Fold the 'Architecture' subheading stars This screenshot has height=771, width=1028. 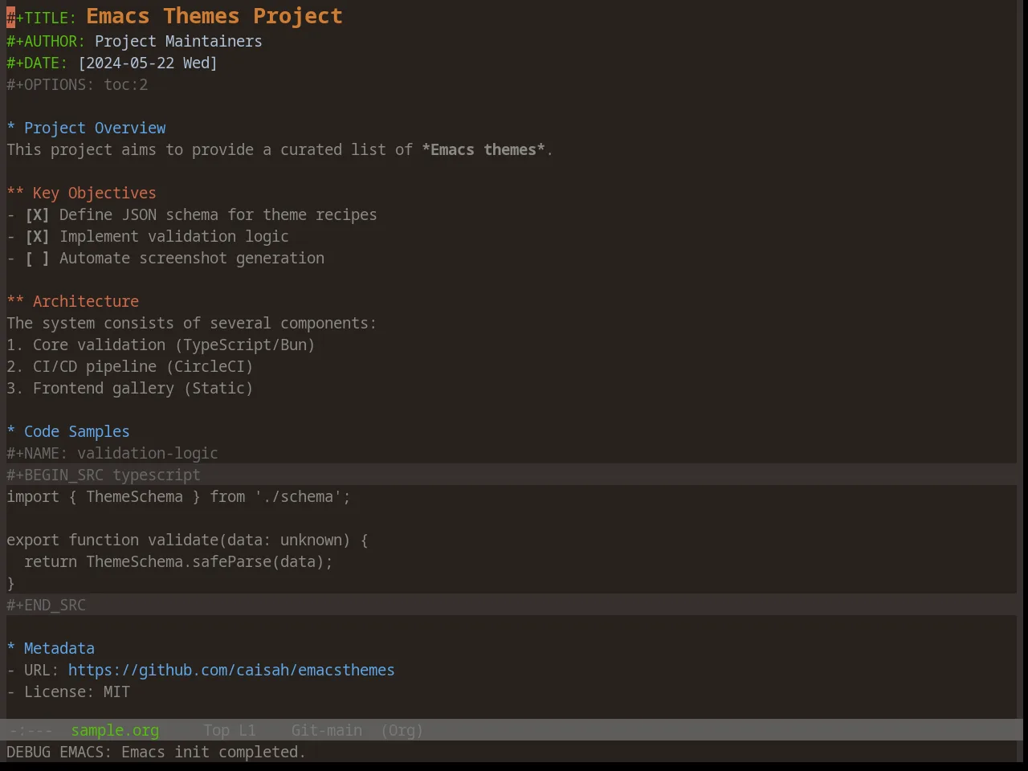(15, 302)
